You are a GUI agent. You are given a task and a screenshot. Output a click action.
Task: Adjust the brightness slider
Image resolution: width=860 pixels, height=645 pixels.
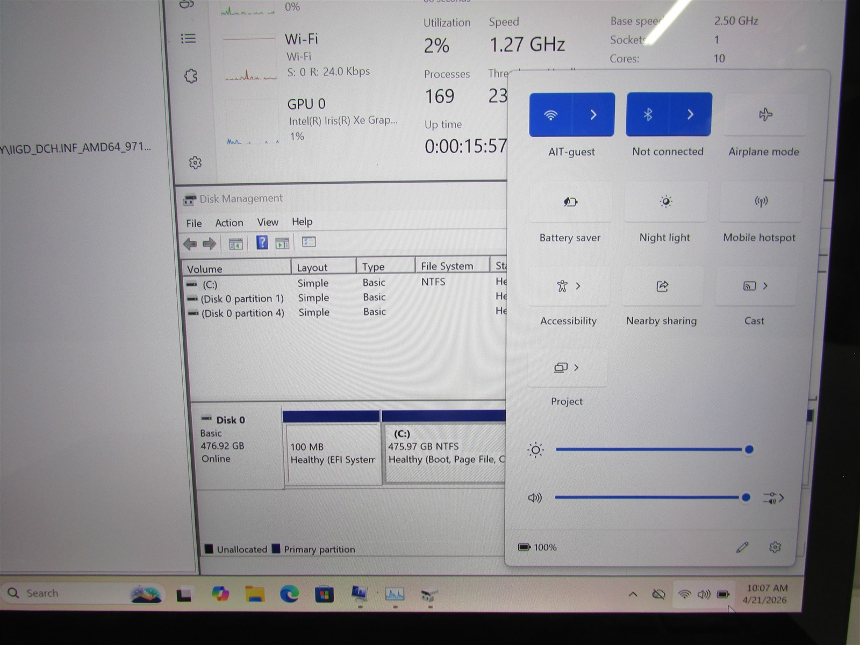click(x=654, y=449)
